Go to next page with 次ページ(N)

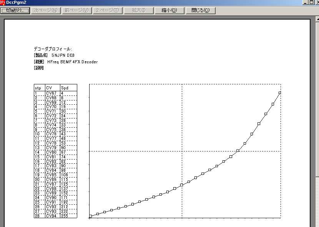[45, 10]
